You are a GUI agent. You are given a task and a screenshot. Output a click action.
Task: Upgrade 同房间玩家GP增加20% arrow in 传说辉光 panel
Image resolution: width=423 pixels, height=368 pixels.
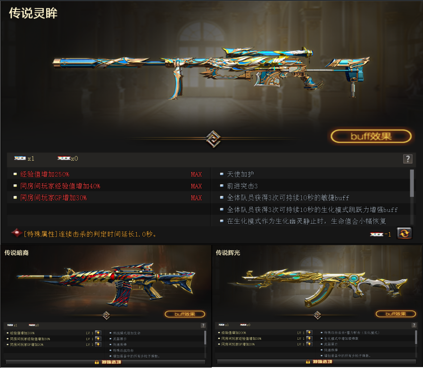309,344
